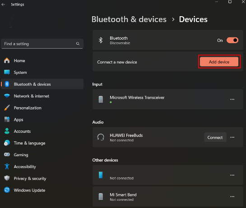
Task: Click the Bluetooth symbol in the Bluetooth card
Action: click(101, 40)
